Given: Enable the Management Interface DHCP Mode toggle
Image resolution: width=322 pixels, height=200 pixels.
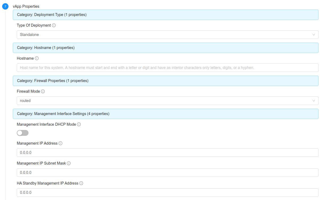Looking at the screenshot, I should point(22,133).
